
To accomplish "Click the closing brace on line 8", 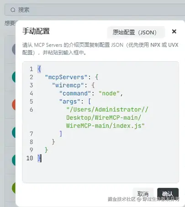I will point(53,142).
